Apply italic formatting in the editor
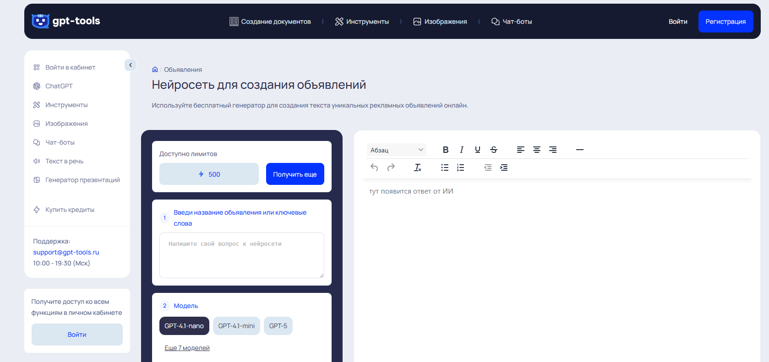 pyautogui.click(x=461, y=150)
